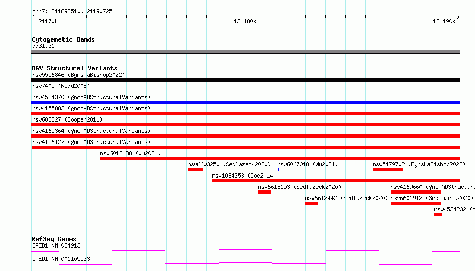Open the nsv4169660 variant label
Screen dimensions: 475x271
pyautogui.click(x=433, y=187)
